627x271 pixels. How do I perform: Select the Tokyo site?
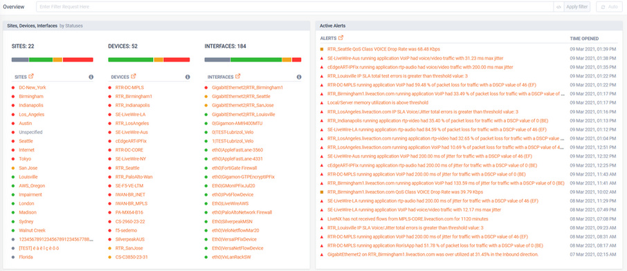point(25,159)
